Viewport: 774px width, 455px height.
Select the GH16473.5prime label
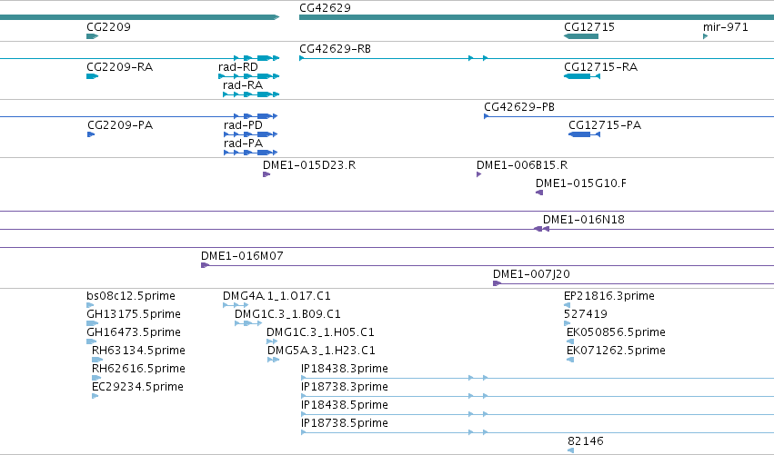coord(134,332)
